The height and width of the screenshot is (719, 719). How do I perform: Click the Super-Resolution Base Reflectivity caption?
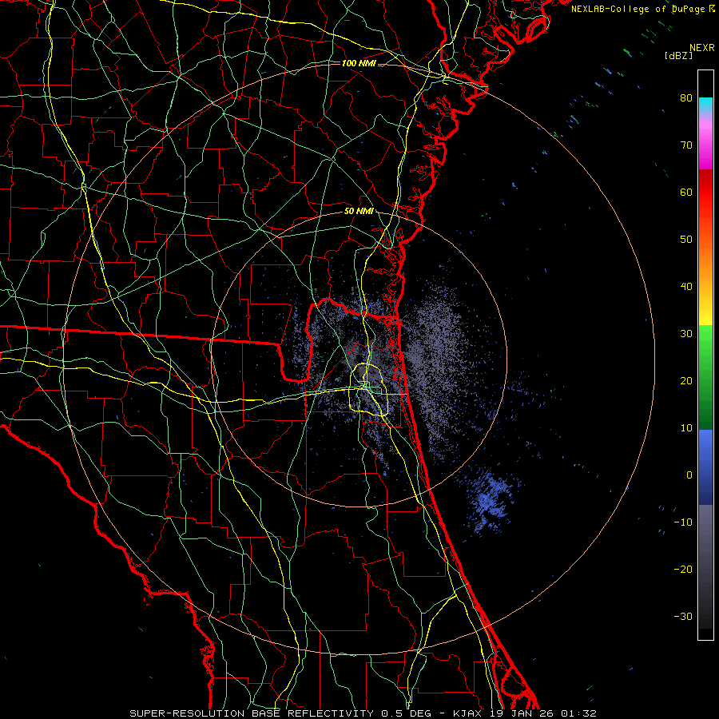click(363, 713)
